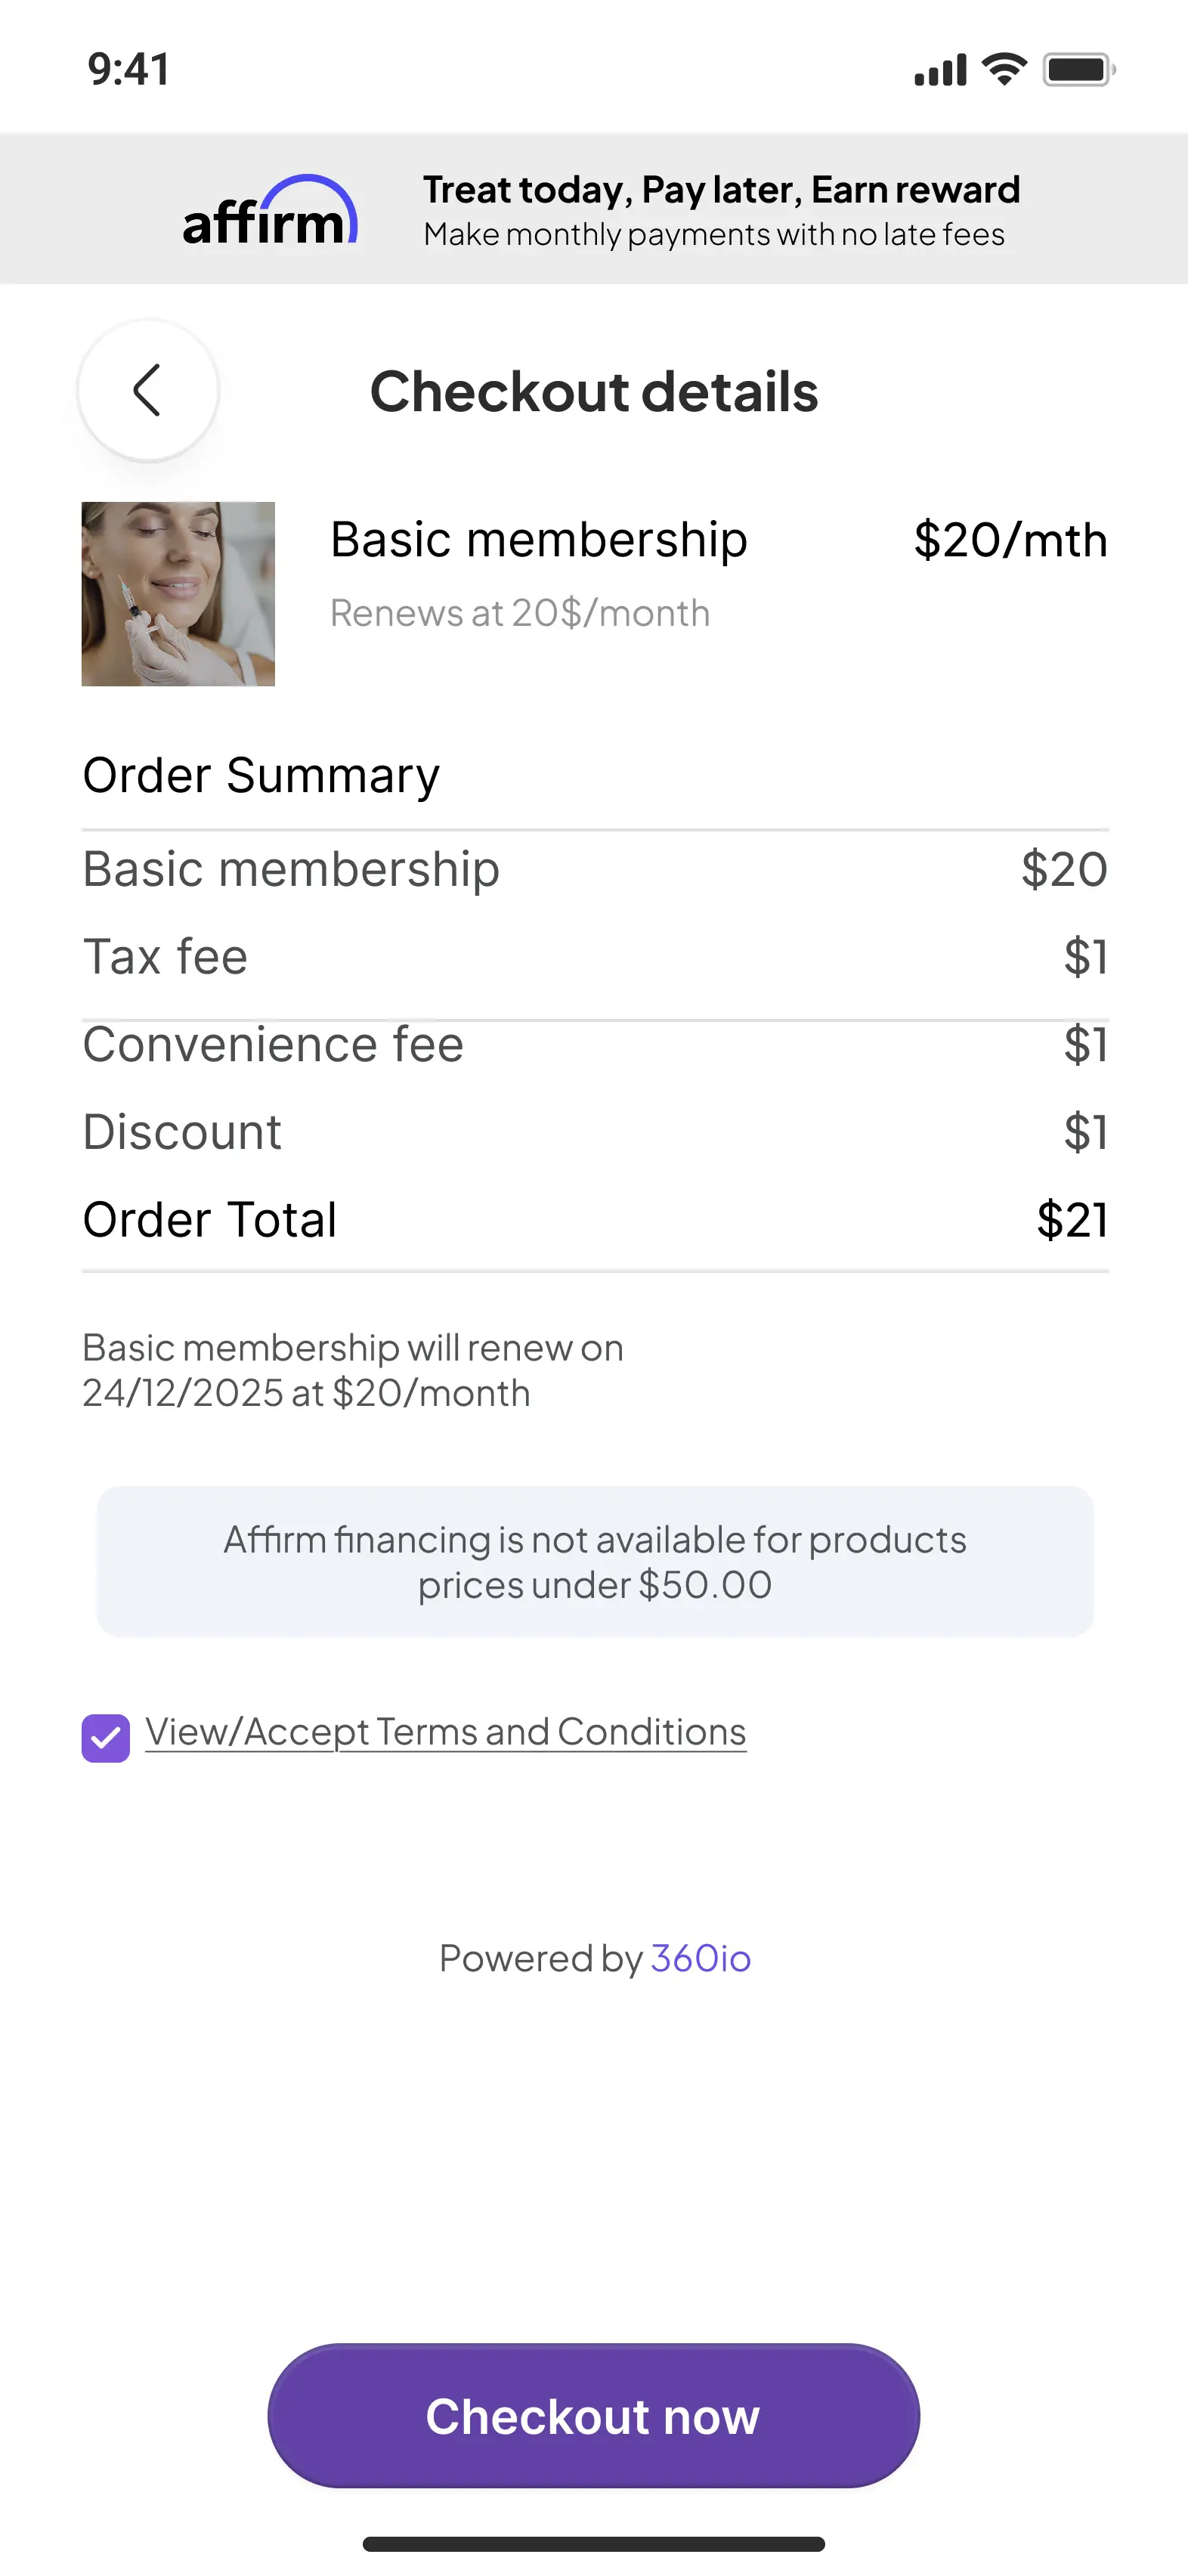
Task: Tap the Convenience fee line item
Action: tap(595, 1045)
